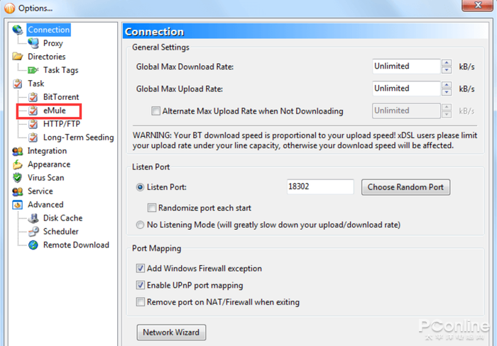The width and height of the screenshot is (497, 346).
Task: Click the Advanced settings icon
Action: pyautogui.click(x=18, y=205)
